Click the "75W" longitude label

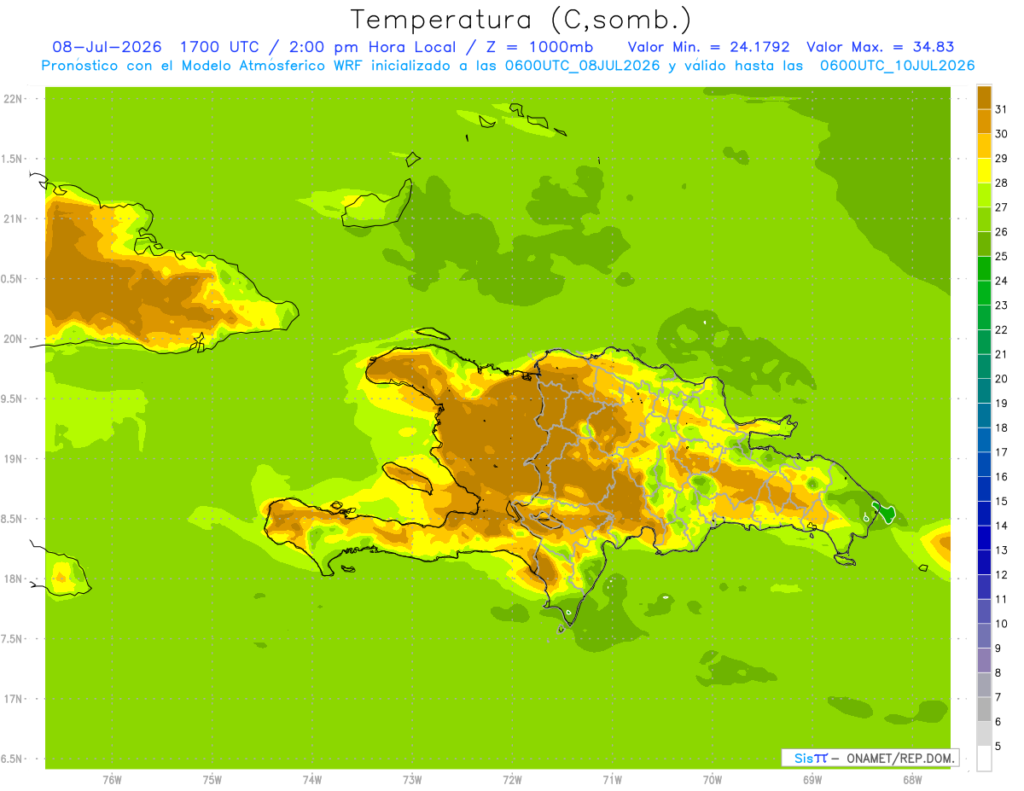tap(212, 781)
